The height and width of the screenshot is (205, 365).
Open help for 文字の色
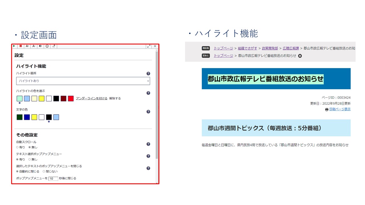148,112
